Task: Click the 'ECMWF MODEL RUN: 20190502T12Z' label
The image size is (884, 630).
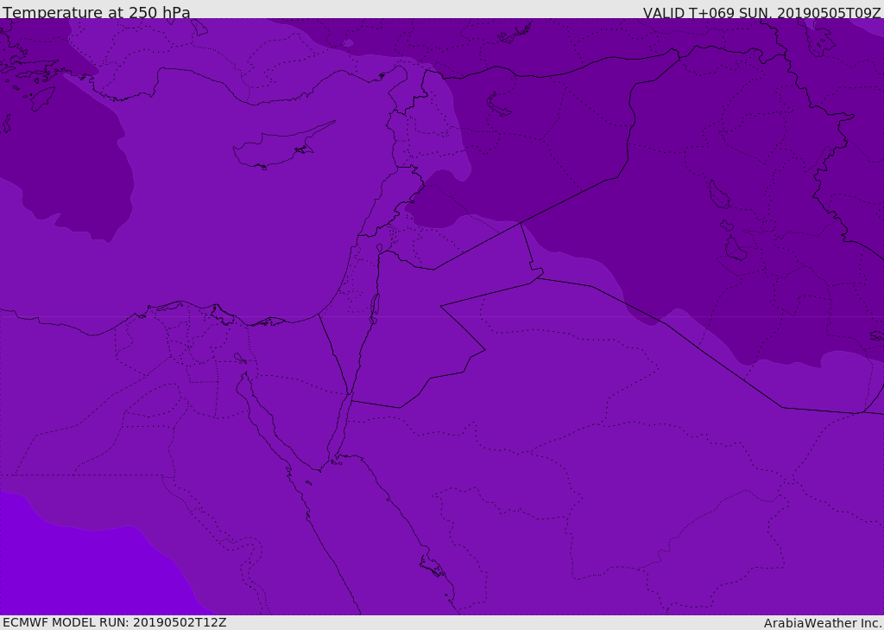Action: point(115,622)
